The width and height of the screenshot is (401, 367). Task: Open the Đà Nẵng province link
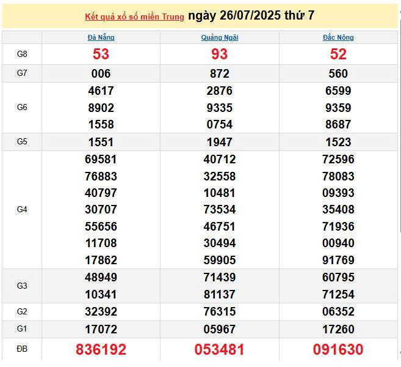(x=101, y=37)
